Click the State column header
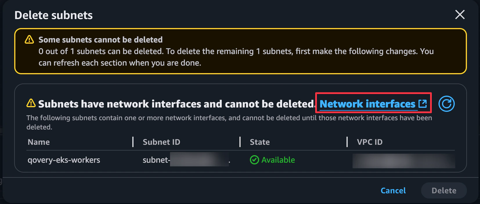 [260, 142]
